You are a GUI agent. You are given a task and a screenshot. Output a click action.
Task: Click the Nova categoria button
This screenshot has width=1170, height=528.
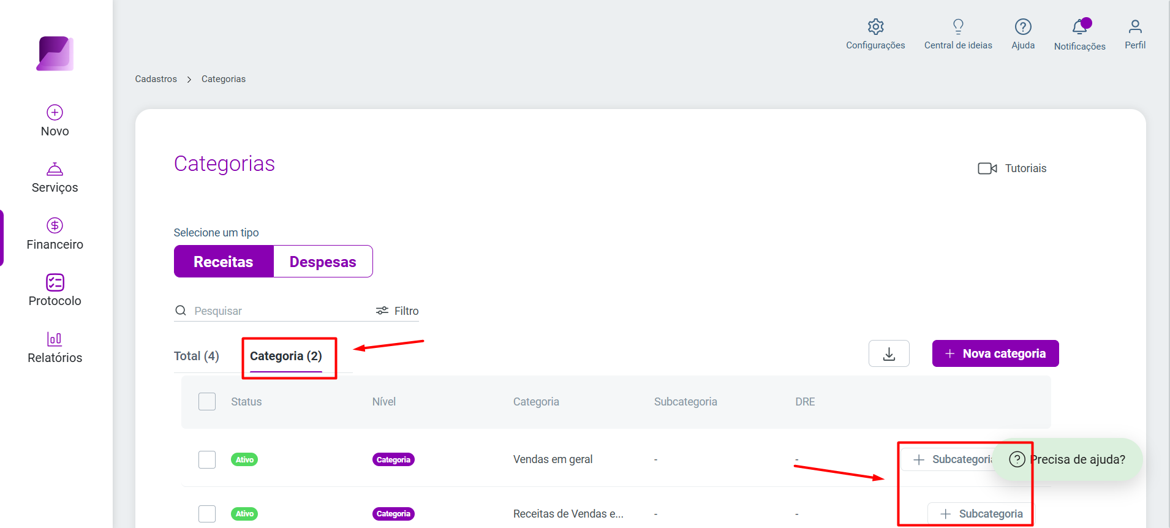[995, 353]
